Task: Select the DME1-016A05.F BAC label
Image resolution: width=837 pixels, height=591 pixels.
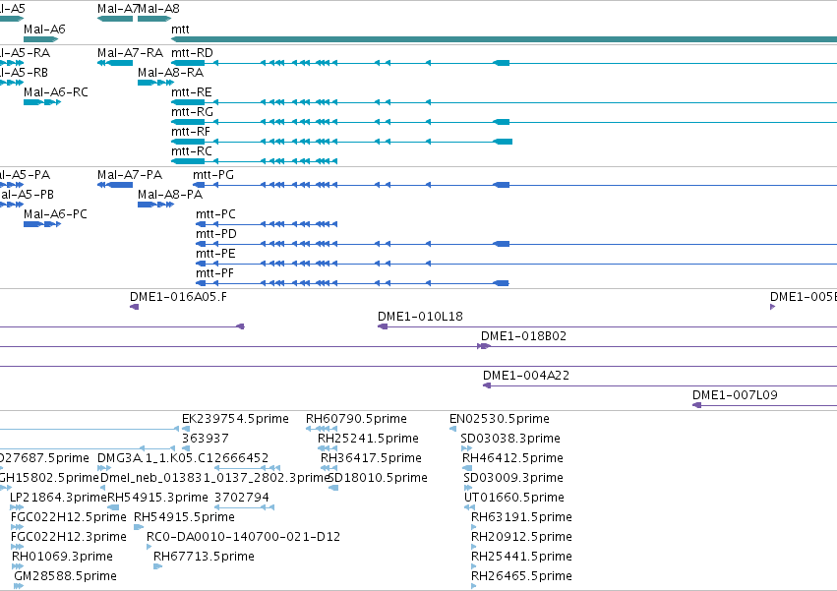Action: pos(178,297)
